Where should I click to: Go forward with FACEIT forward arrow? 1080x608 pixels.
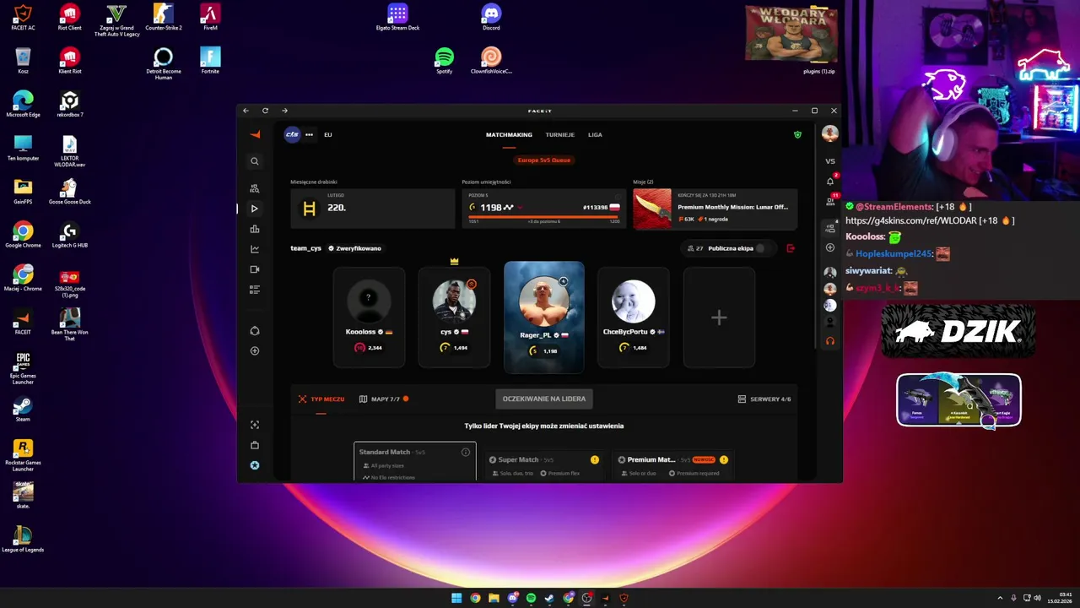coord(284,111)
